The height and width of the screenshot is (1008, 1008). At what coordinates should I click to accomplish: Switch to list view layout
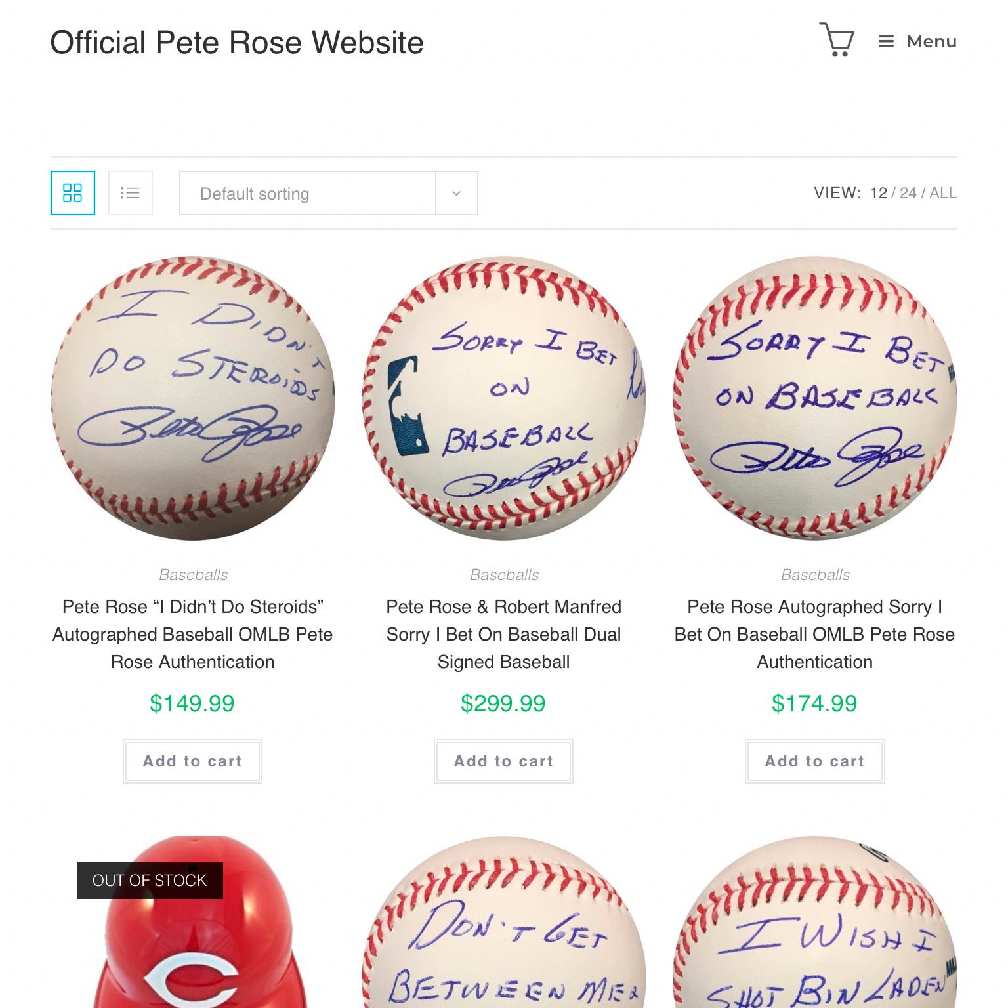point(131,193)
